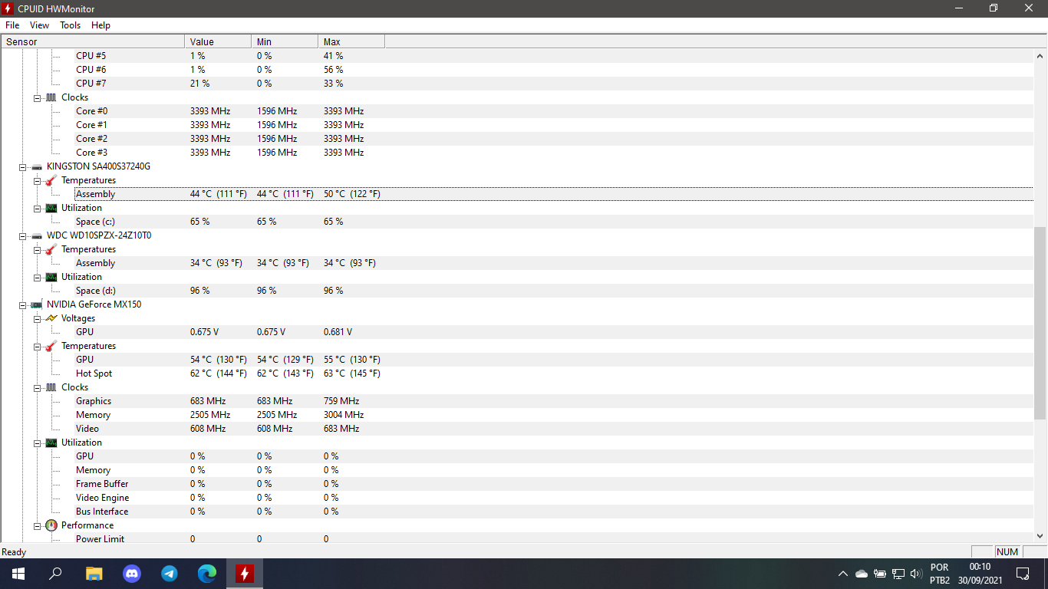Open the notification center
The width and height of the screenshot is (1048, 589).
pyautogui.click(x=1023, y=574)
